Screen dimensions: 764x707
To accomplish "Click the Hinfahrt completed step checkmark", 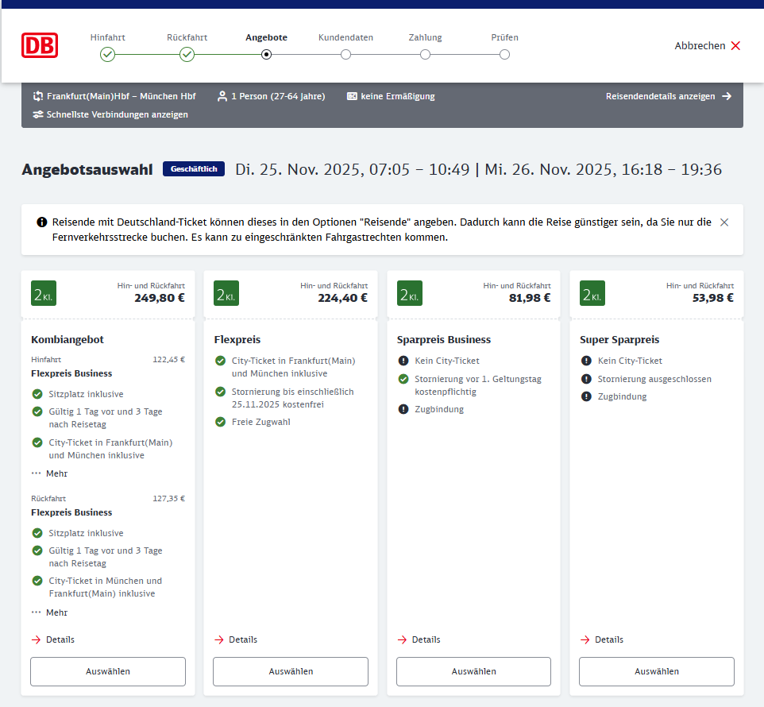I will coord(108,55).
